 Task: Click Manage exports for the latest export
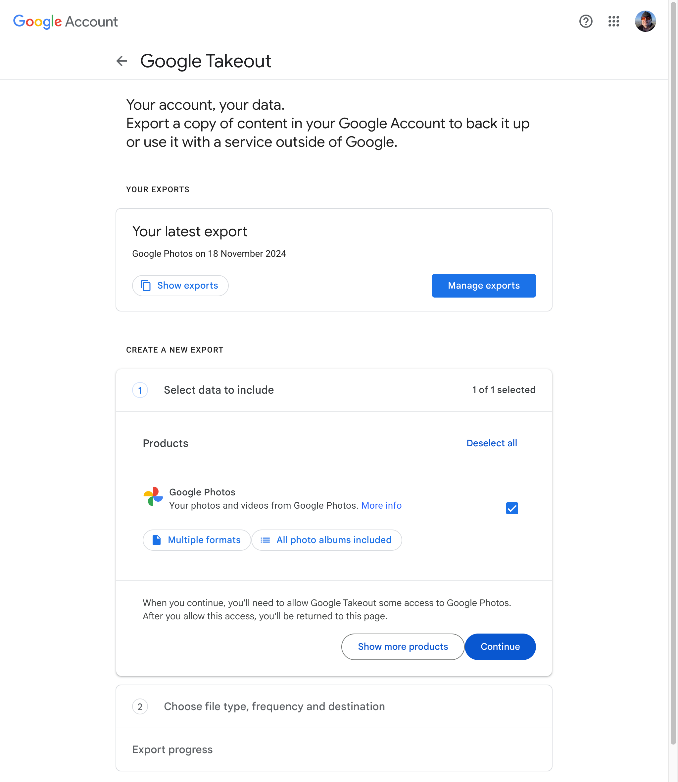click(x=484, y=286)
